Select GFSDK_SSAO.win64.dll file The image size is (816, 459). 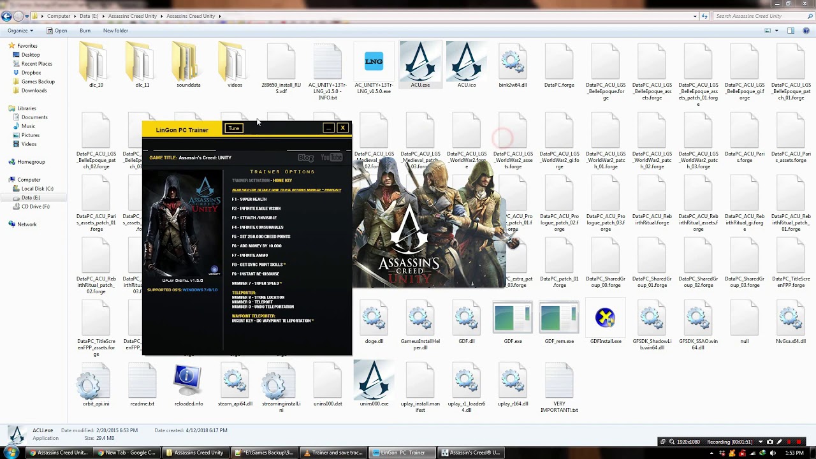click(x=698, y=325)
